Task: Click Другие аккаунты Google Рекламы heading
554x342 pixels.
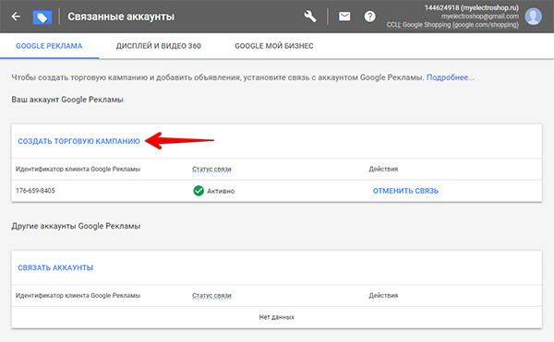Action: pyautogui.click(x=76, y=226)
